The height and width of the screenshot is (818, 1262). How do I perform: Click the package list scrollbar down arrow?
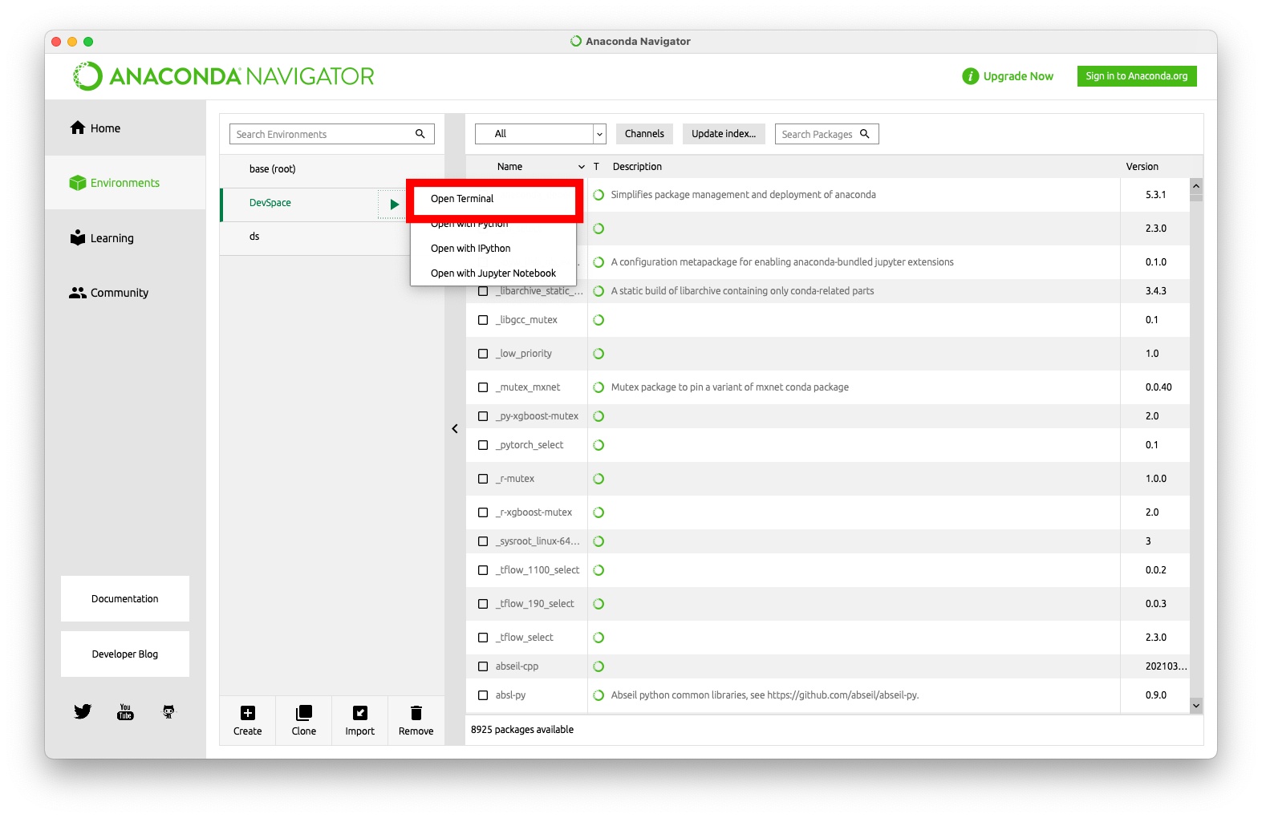1195,706
